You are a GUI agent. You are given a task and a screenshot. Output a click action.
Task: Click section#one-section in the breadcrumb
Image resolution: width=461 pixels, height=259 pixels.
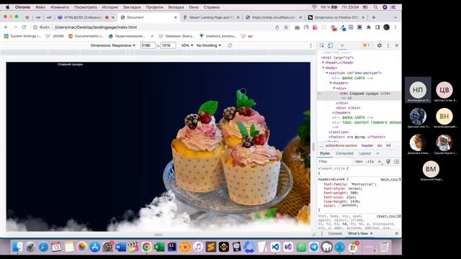[341, 145]
